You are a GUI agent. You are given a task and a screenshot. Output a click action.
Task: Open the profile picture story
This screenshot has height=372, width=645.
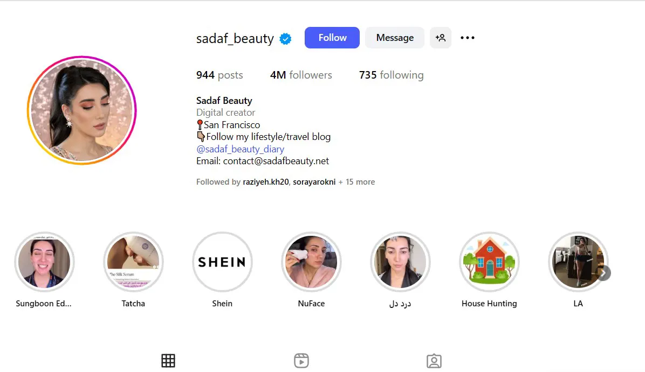pyautogui.click(x=82, y=110)
